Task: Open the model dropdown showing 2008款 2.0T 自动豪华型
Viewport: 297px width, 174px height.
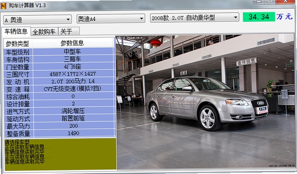Action: 195,18
